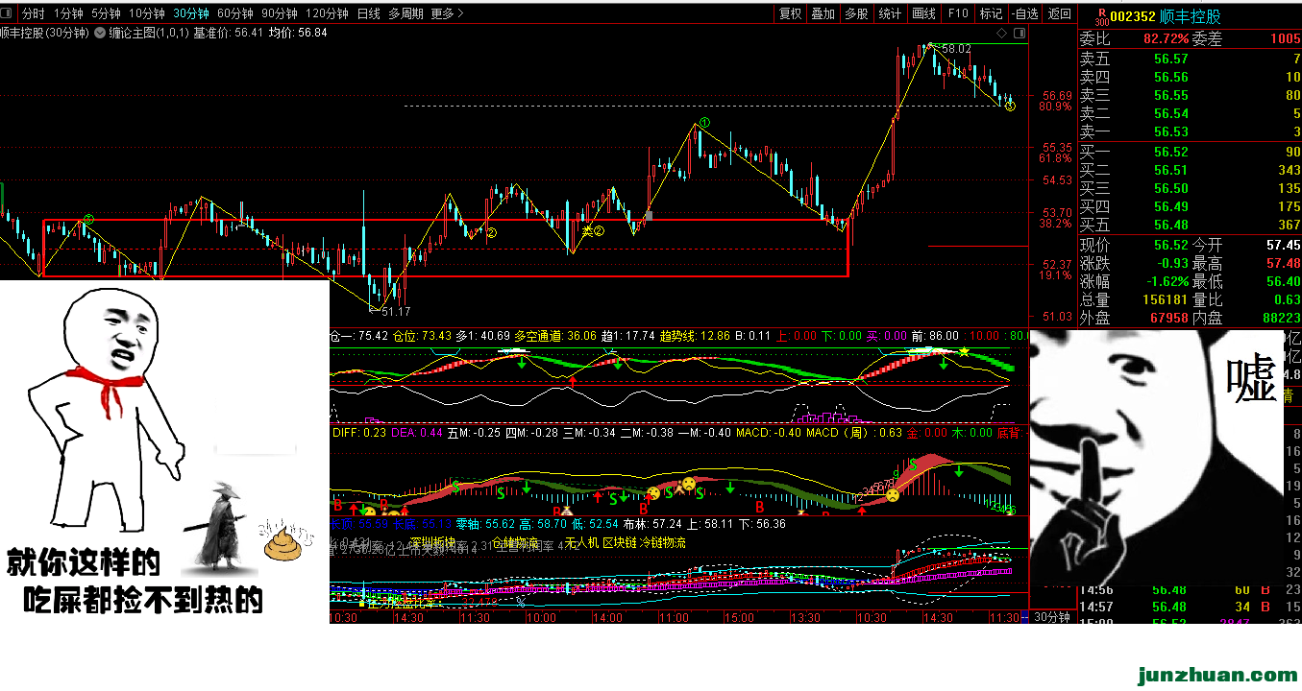
Task: Click the 最高 57.48 value
Action: pos(1283,263)
